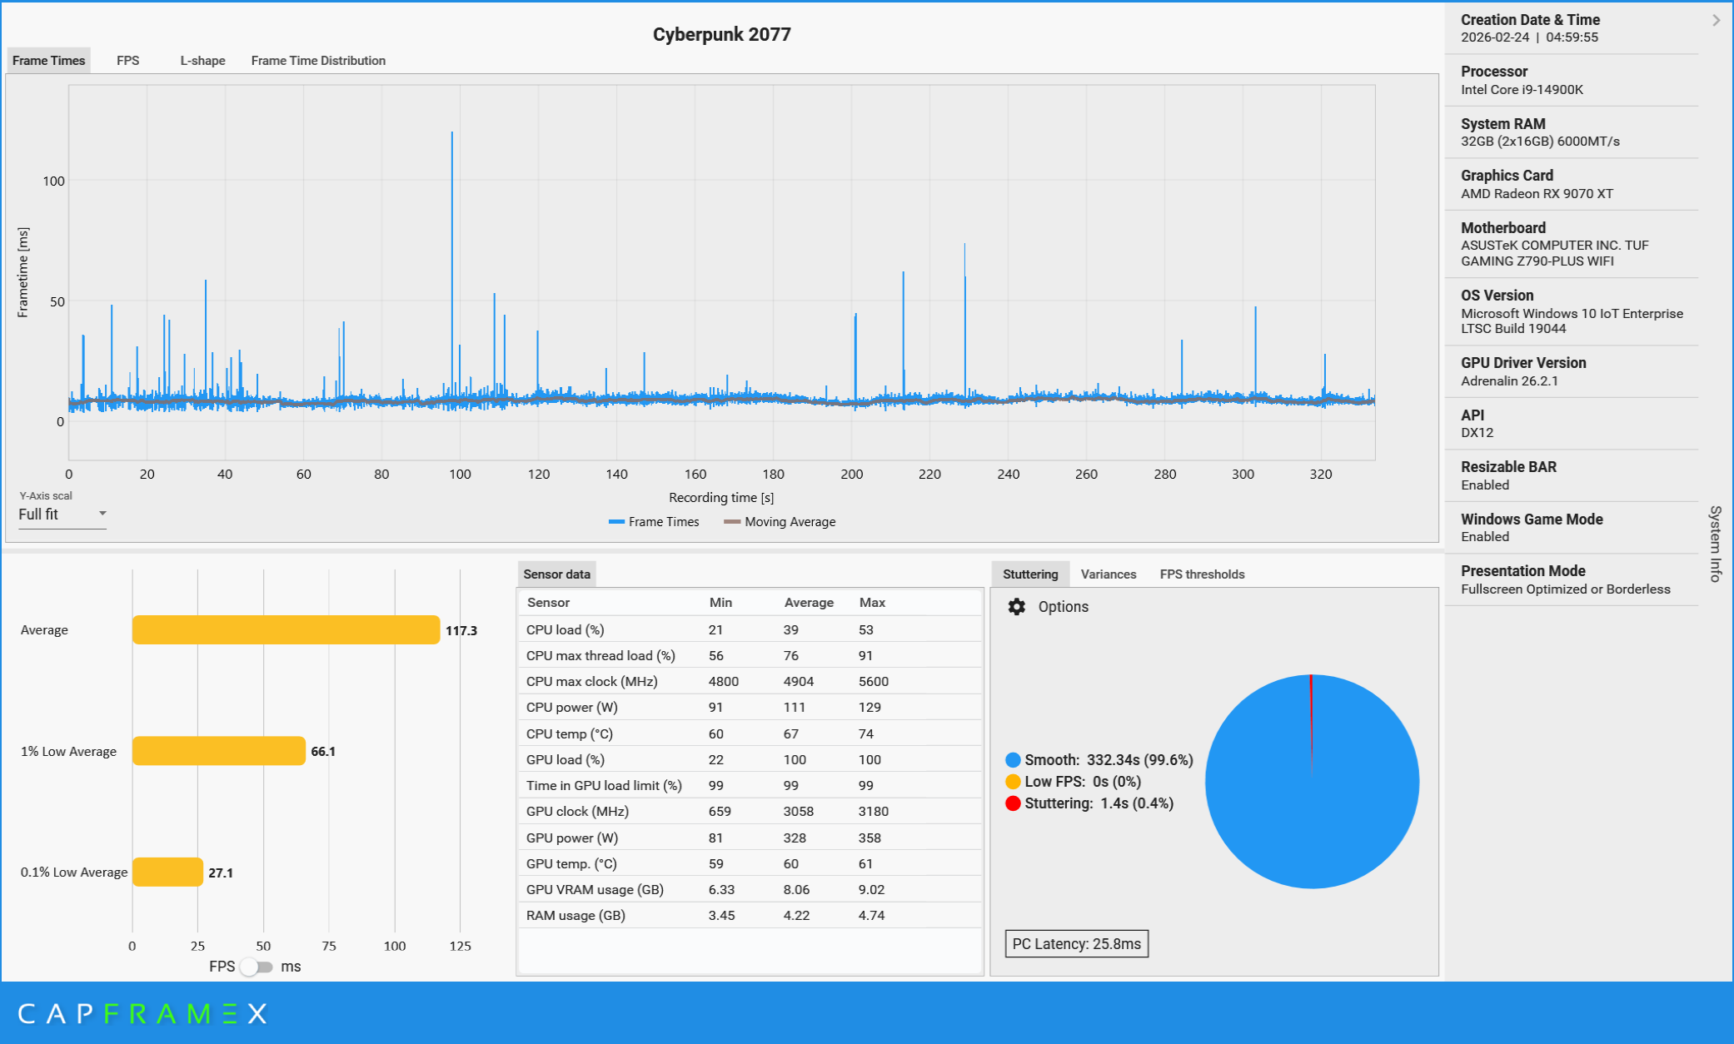1734x1044 pixels.
Task: Open the FPS thresholds tab
Action: click(x=1202, y=574)
